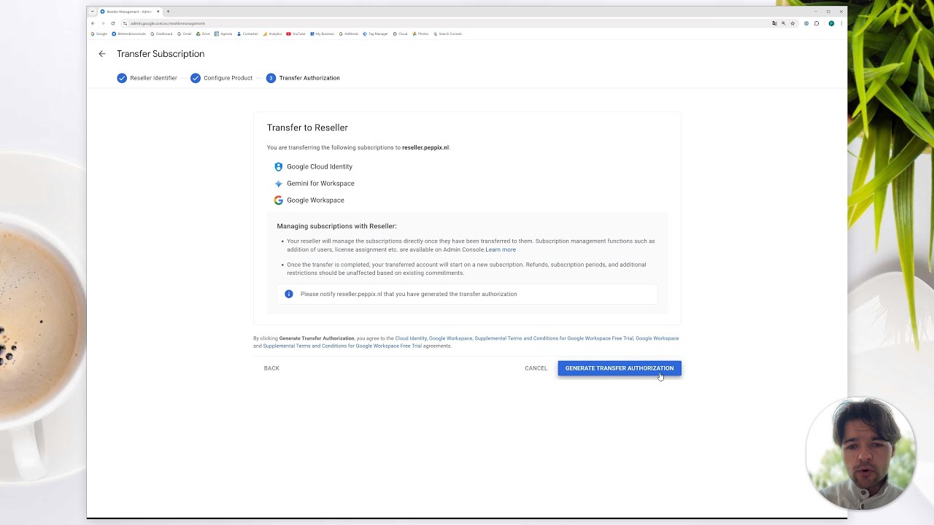Viewport: 934px width, 525px height.
Task: Click the Managing subscriptions with Reseller heading
Action: click(336, 226)
